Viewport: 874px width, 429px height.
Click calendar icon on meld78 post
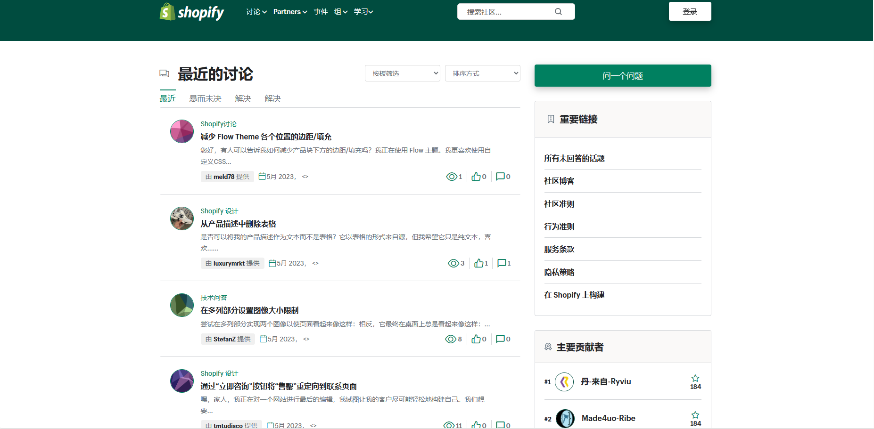(262, 177)
